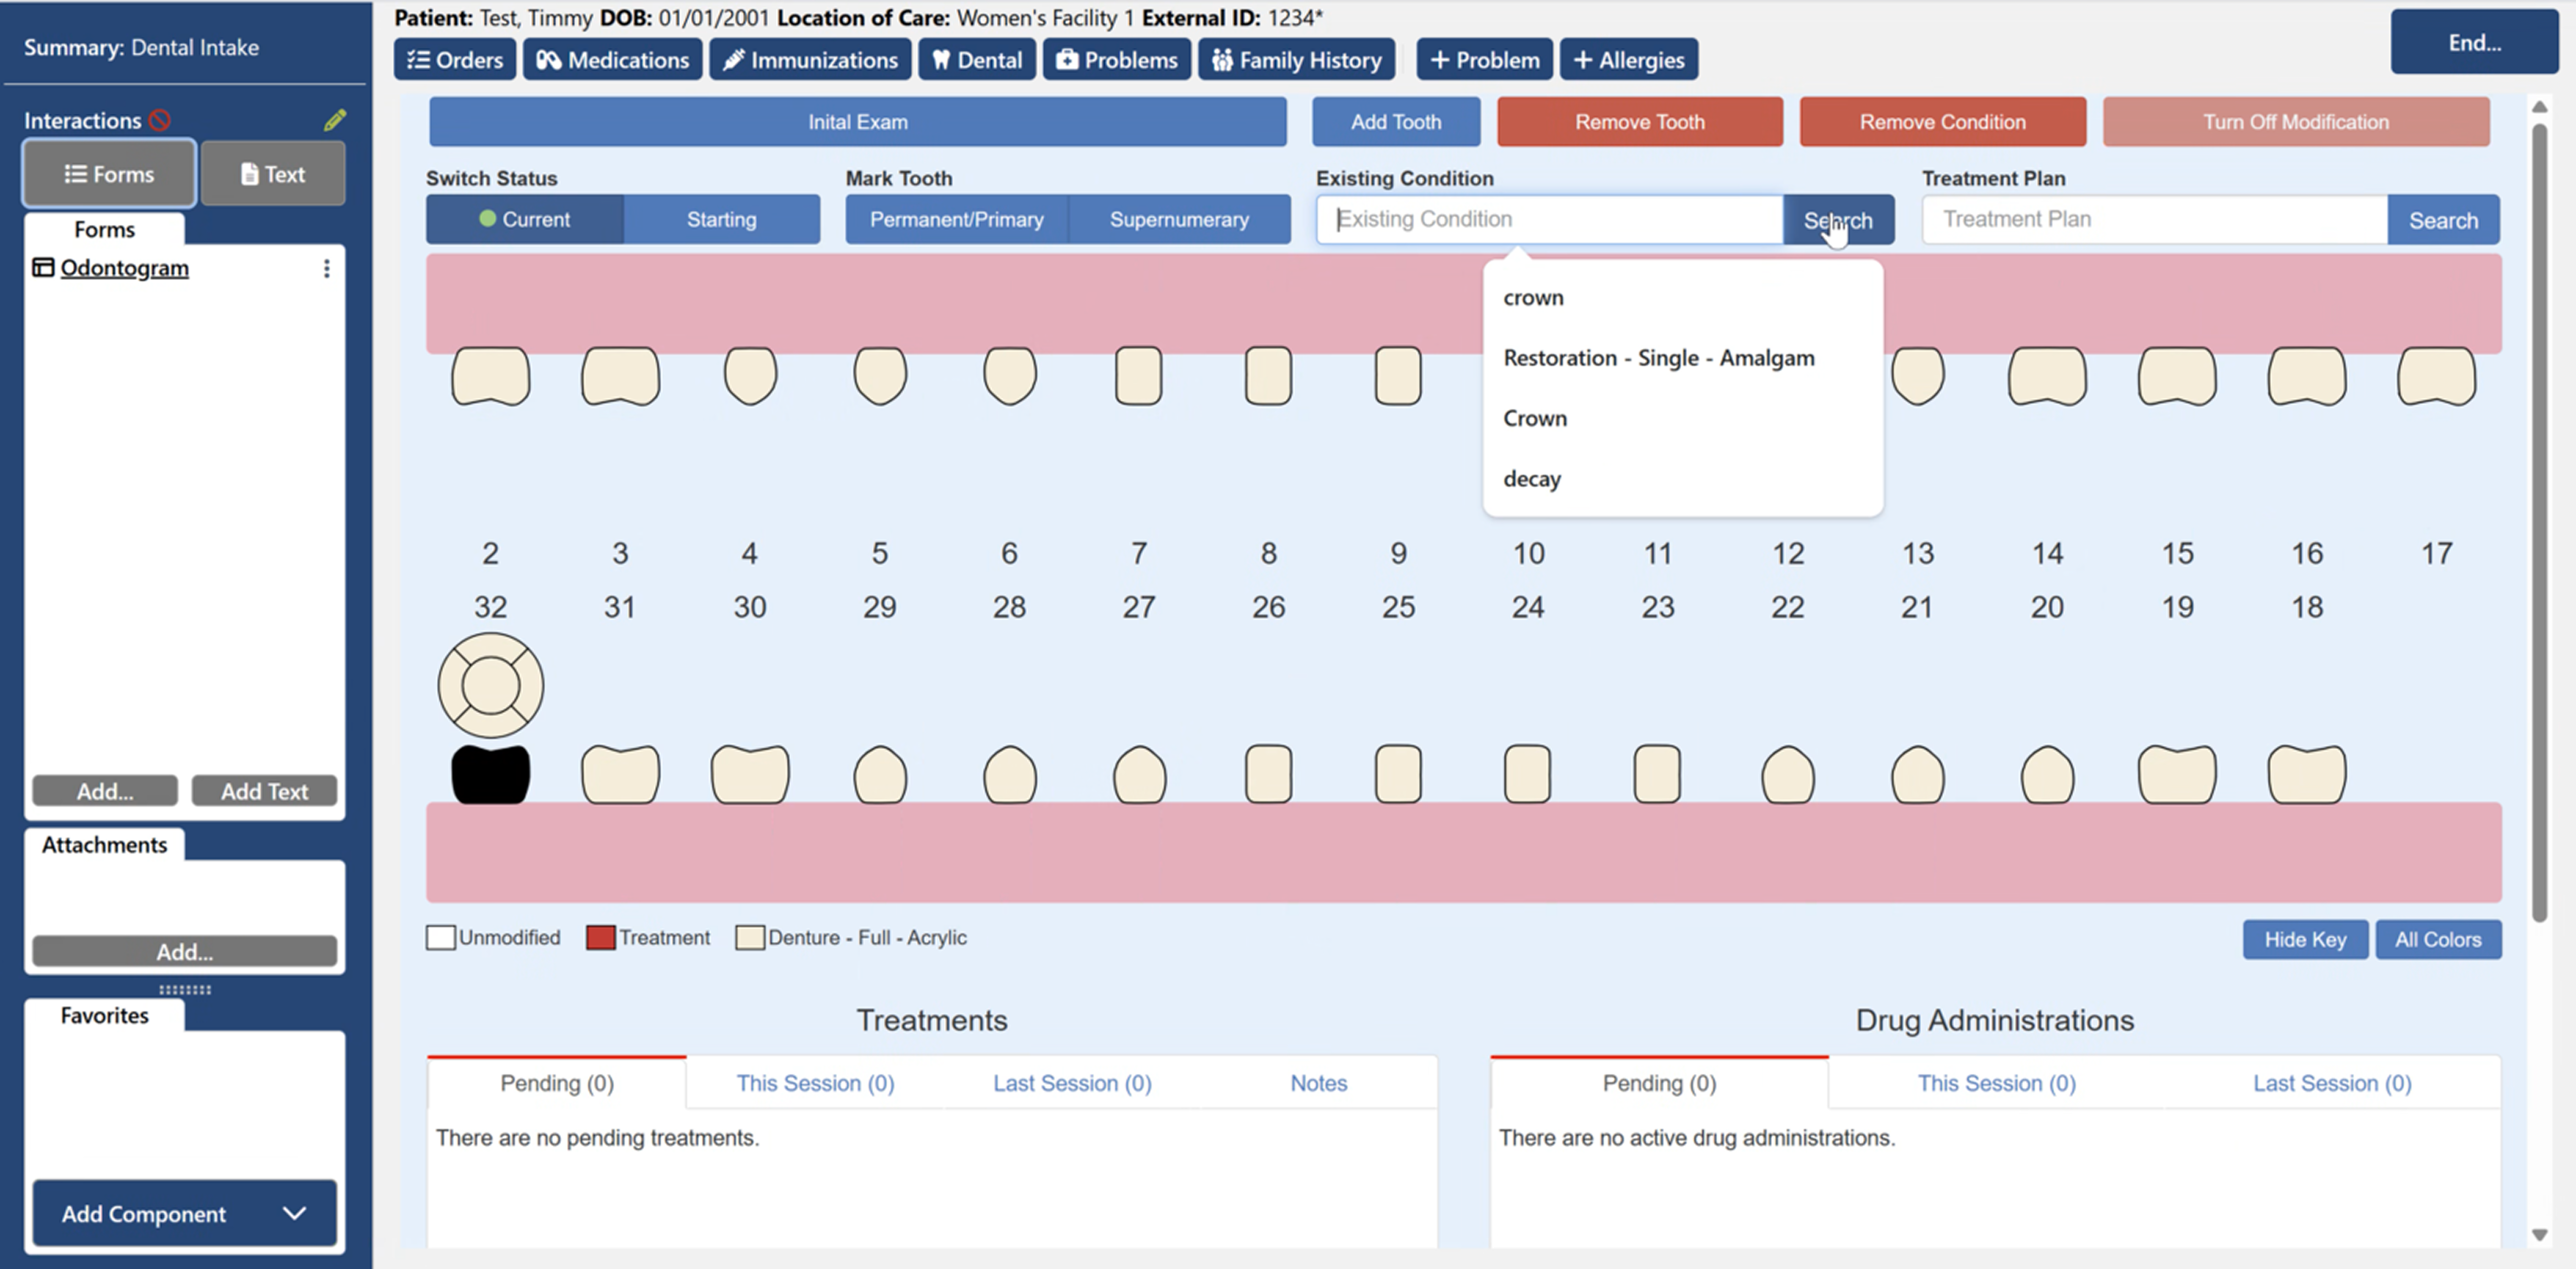Image resolution: width=2576 pixels, height=1269 pixels.
Task: Open the Immunizations panel
Action: pos(811,60)
